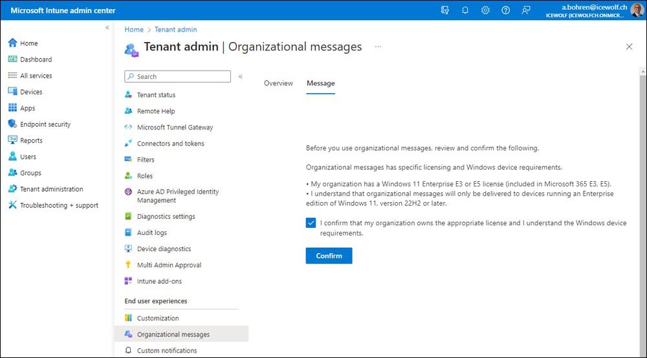647x358 pixels.
Task: Click the Dashboard icon in sidebar
Action: click(13, 59)
